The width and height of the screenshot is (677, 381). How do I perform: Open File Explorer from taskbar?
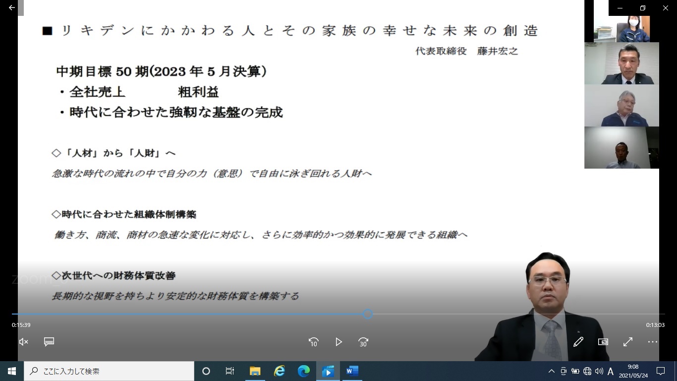(255, 371)
